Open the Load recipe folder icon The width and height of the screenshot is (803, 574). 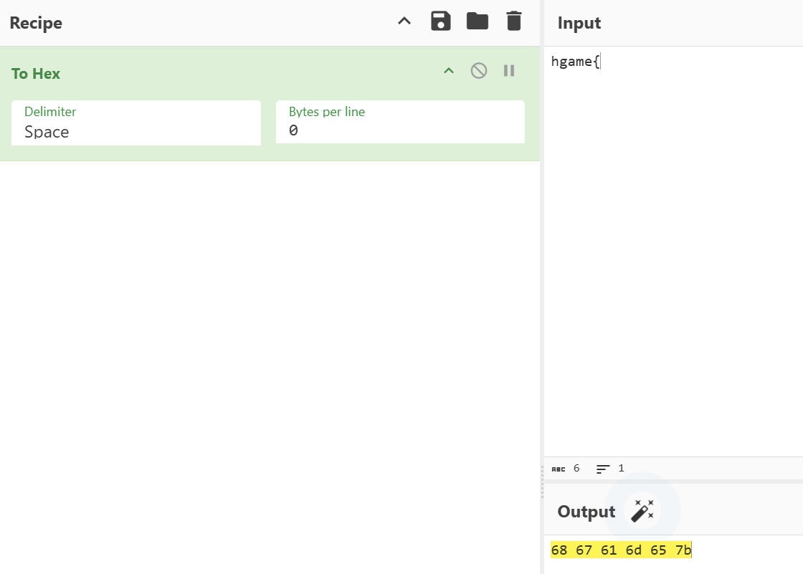[x=477, y=21]
